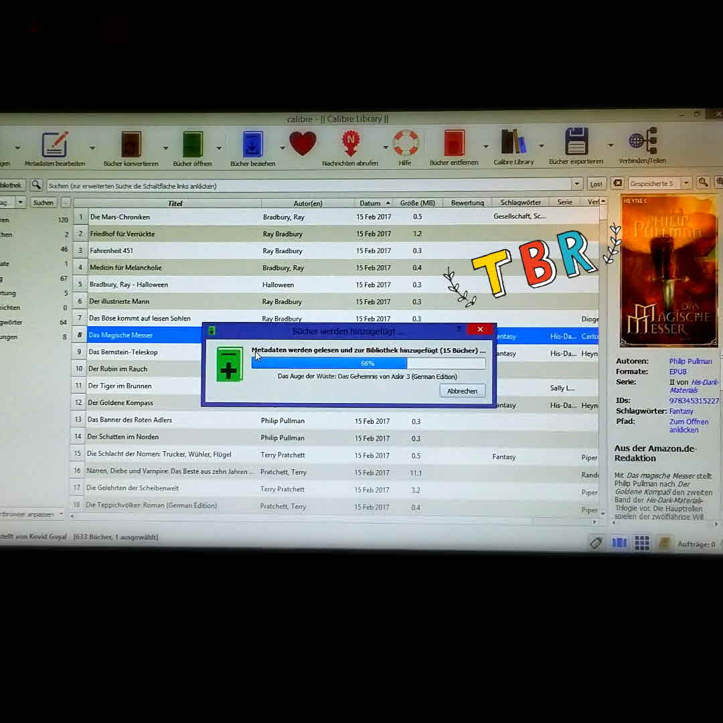The height and width of the screenshot is (723, 723).
Task: Open Hilfe lifebuoy icon
Action: [405, 144]
